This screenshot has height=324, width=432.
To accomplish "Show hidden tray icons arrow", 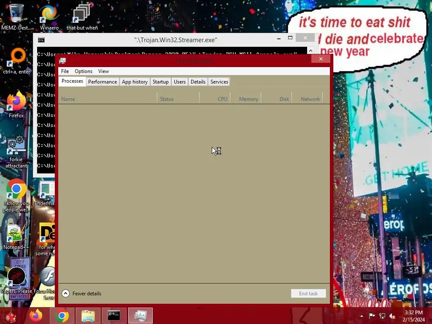I will click(362, 316).
